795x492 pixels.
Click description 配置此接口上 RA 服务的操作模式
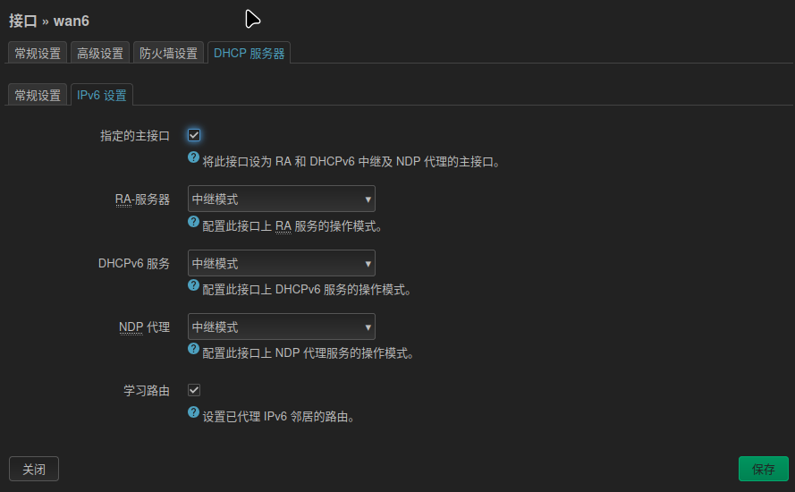pyautogui.click(x=292, y=226)
